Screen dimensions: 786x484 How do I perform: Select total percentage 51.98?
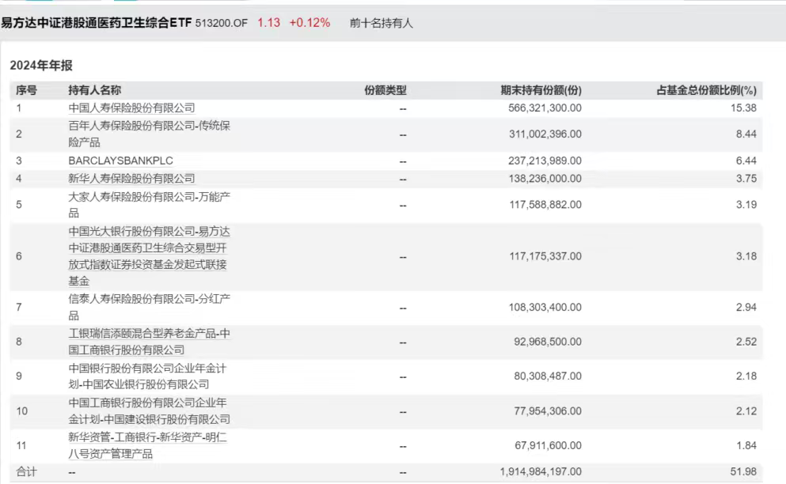743,471
